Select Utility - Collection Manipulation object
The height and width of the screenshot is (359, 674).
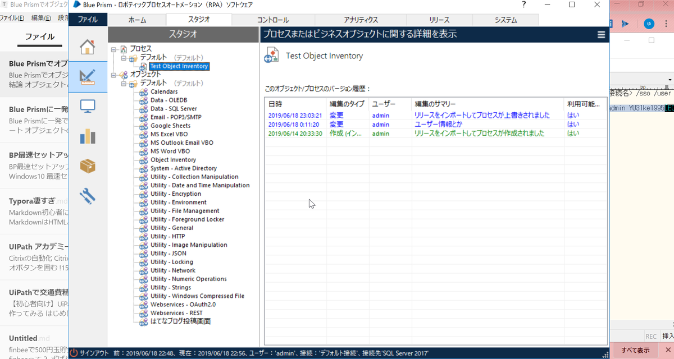coord(194,177)
